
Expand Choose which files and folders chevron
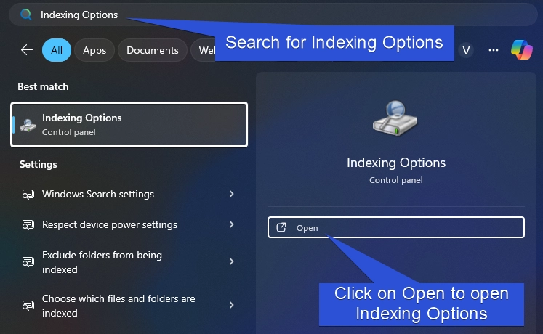(231, 305)
